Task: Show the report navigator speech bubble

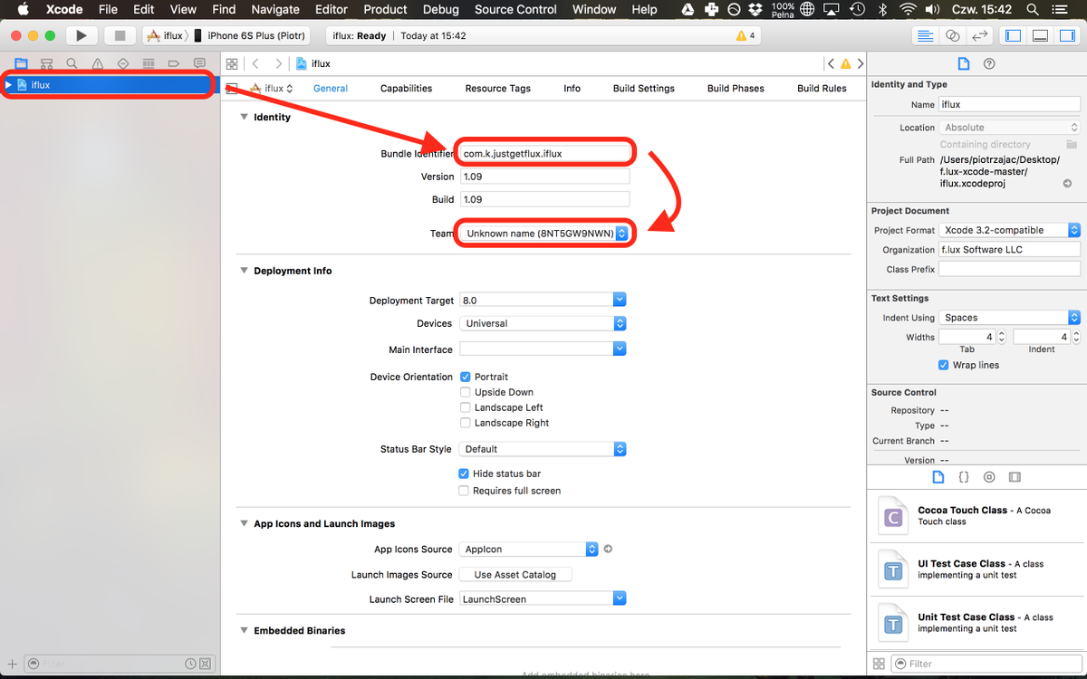Action: click(199, 63)
